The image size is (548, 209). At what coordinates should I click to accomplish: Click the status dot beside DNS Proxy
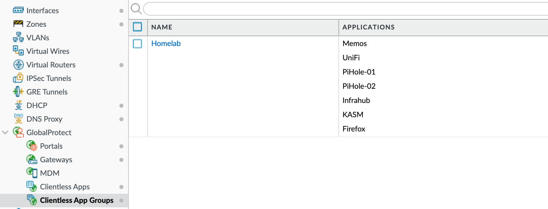tap(121, 119)
